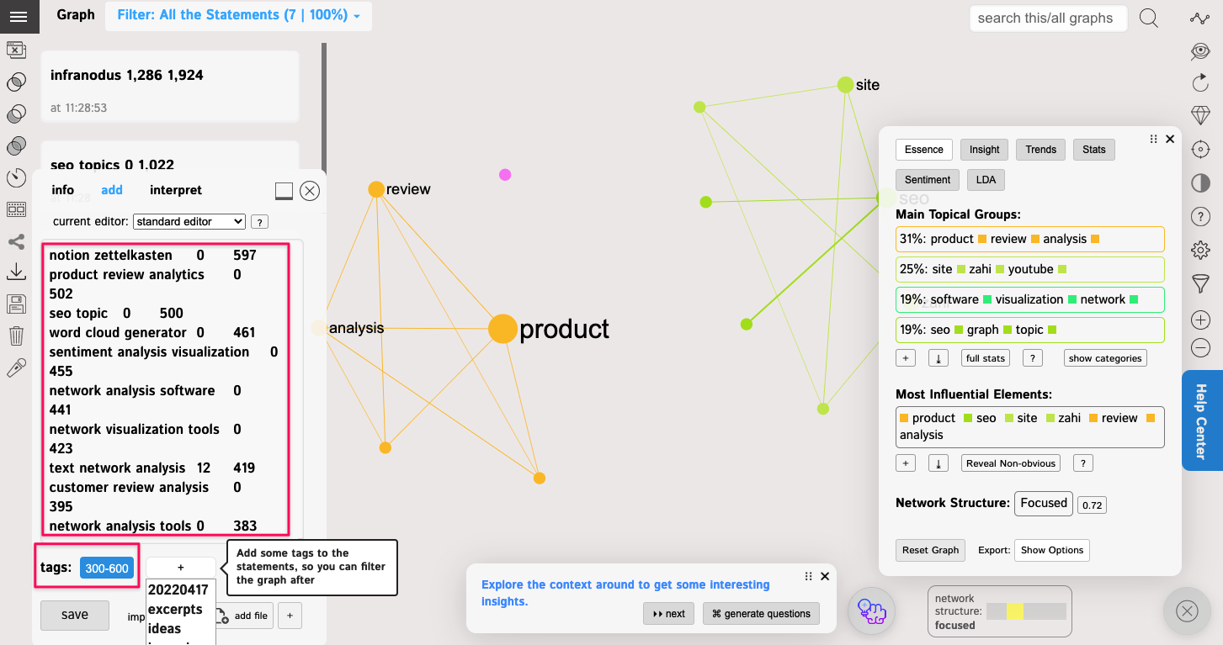This screenshot has height=645, width=1223.
Task: Click the two empty overlapping circles icon
Action: coord(16,82)
